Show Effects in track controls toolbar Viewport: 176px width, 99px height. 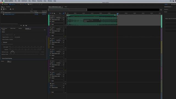[51, 13]
